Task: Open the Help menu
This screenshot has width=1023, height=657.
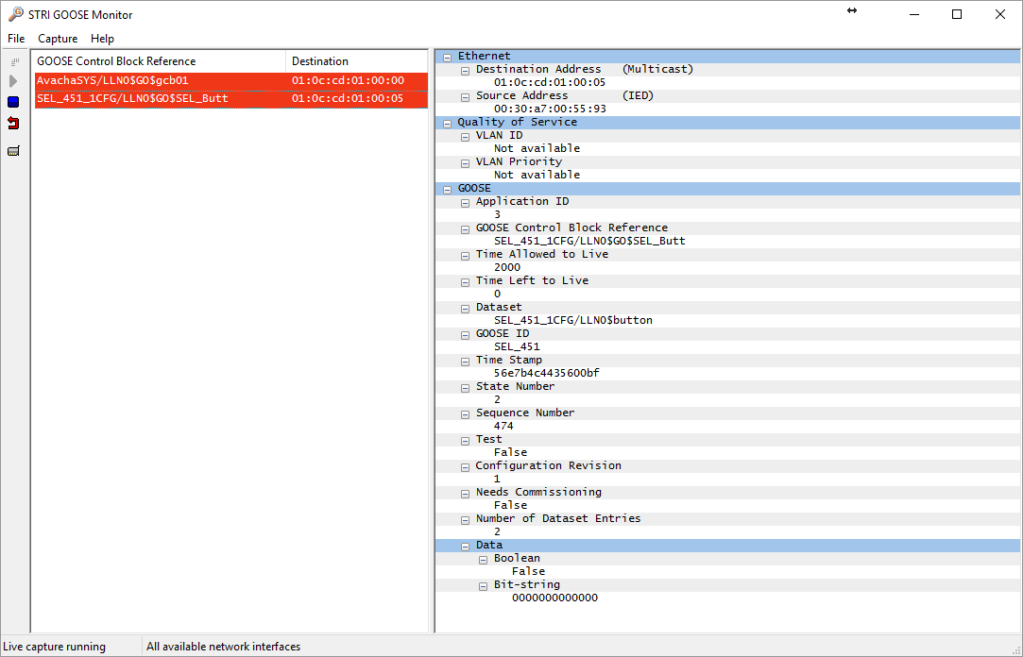Action: 102,39
